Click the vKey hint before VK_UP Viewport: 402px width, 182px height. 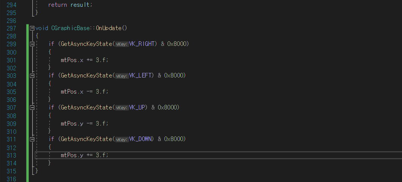tap(122, 108)
